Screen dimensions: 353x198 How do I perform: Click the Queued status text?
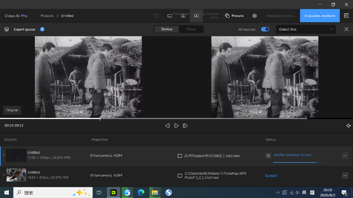tap(271, 176)
